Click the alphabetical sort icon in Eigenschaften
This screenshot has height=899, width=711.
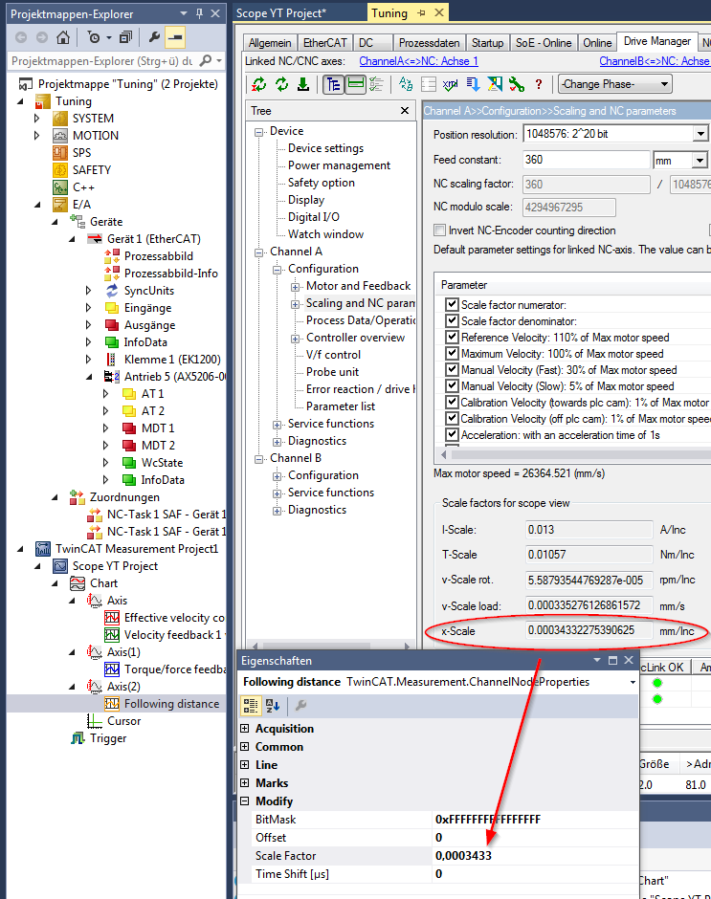pyautogui.click(x=273, y=706)
